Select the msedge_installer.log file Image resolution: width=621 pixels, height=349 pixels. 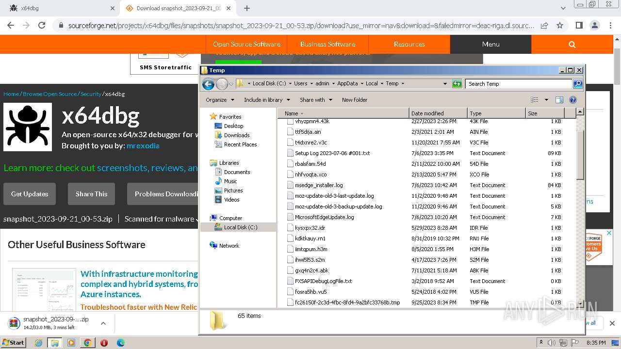point(319,185)
